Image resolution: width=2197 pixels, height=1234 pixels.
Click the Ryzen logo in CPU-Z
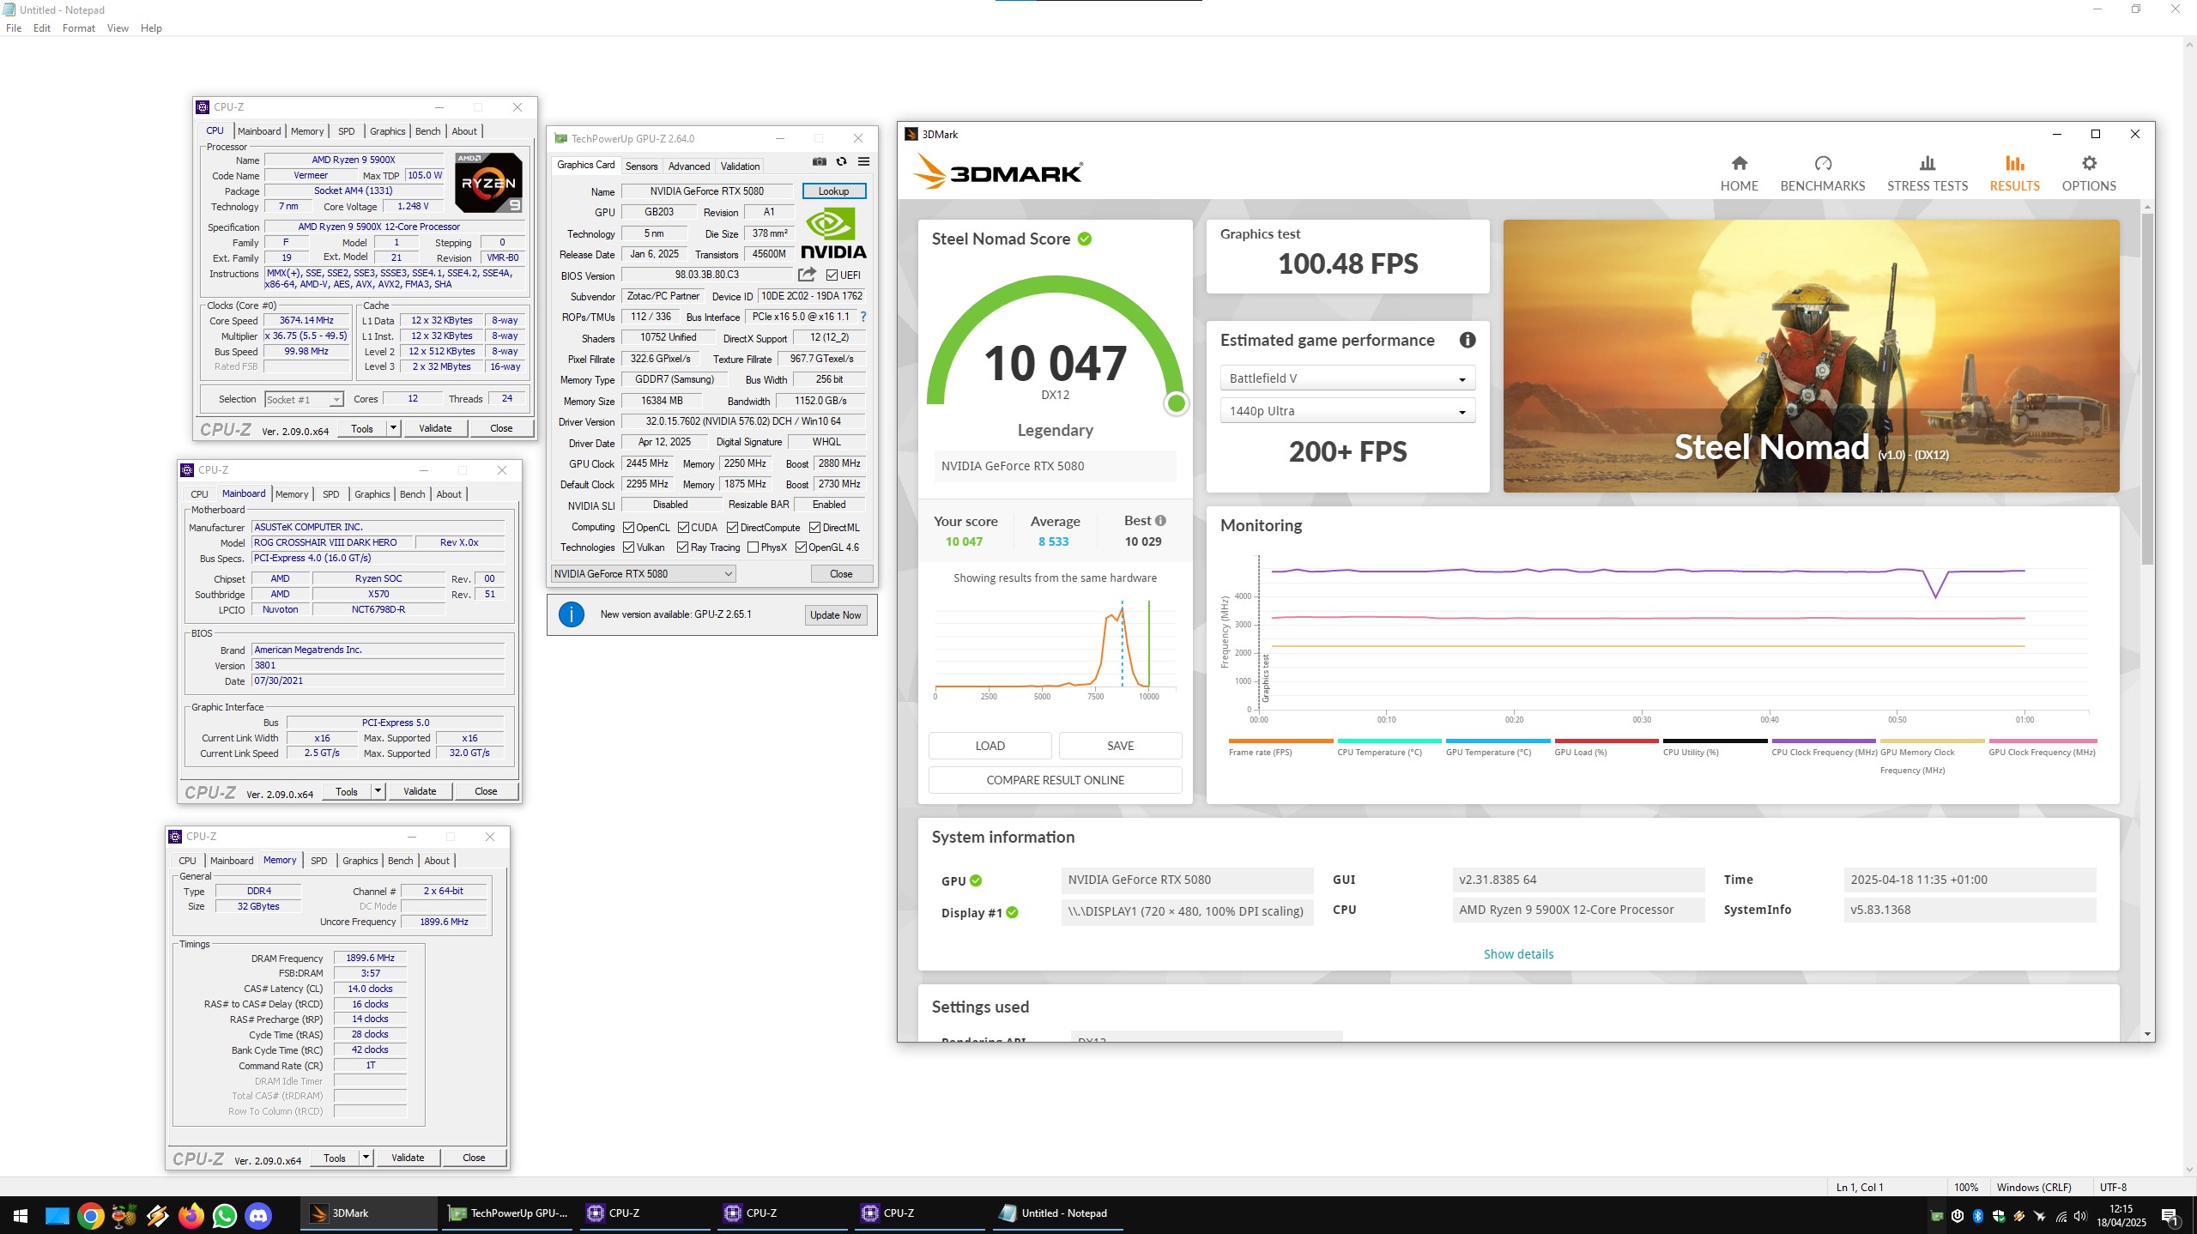(x=488, y=183)
